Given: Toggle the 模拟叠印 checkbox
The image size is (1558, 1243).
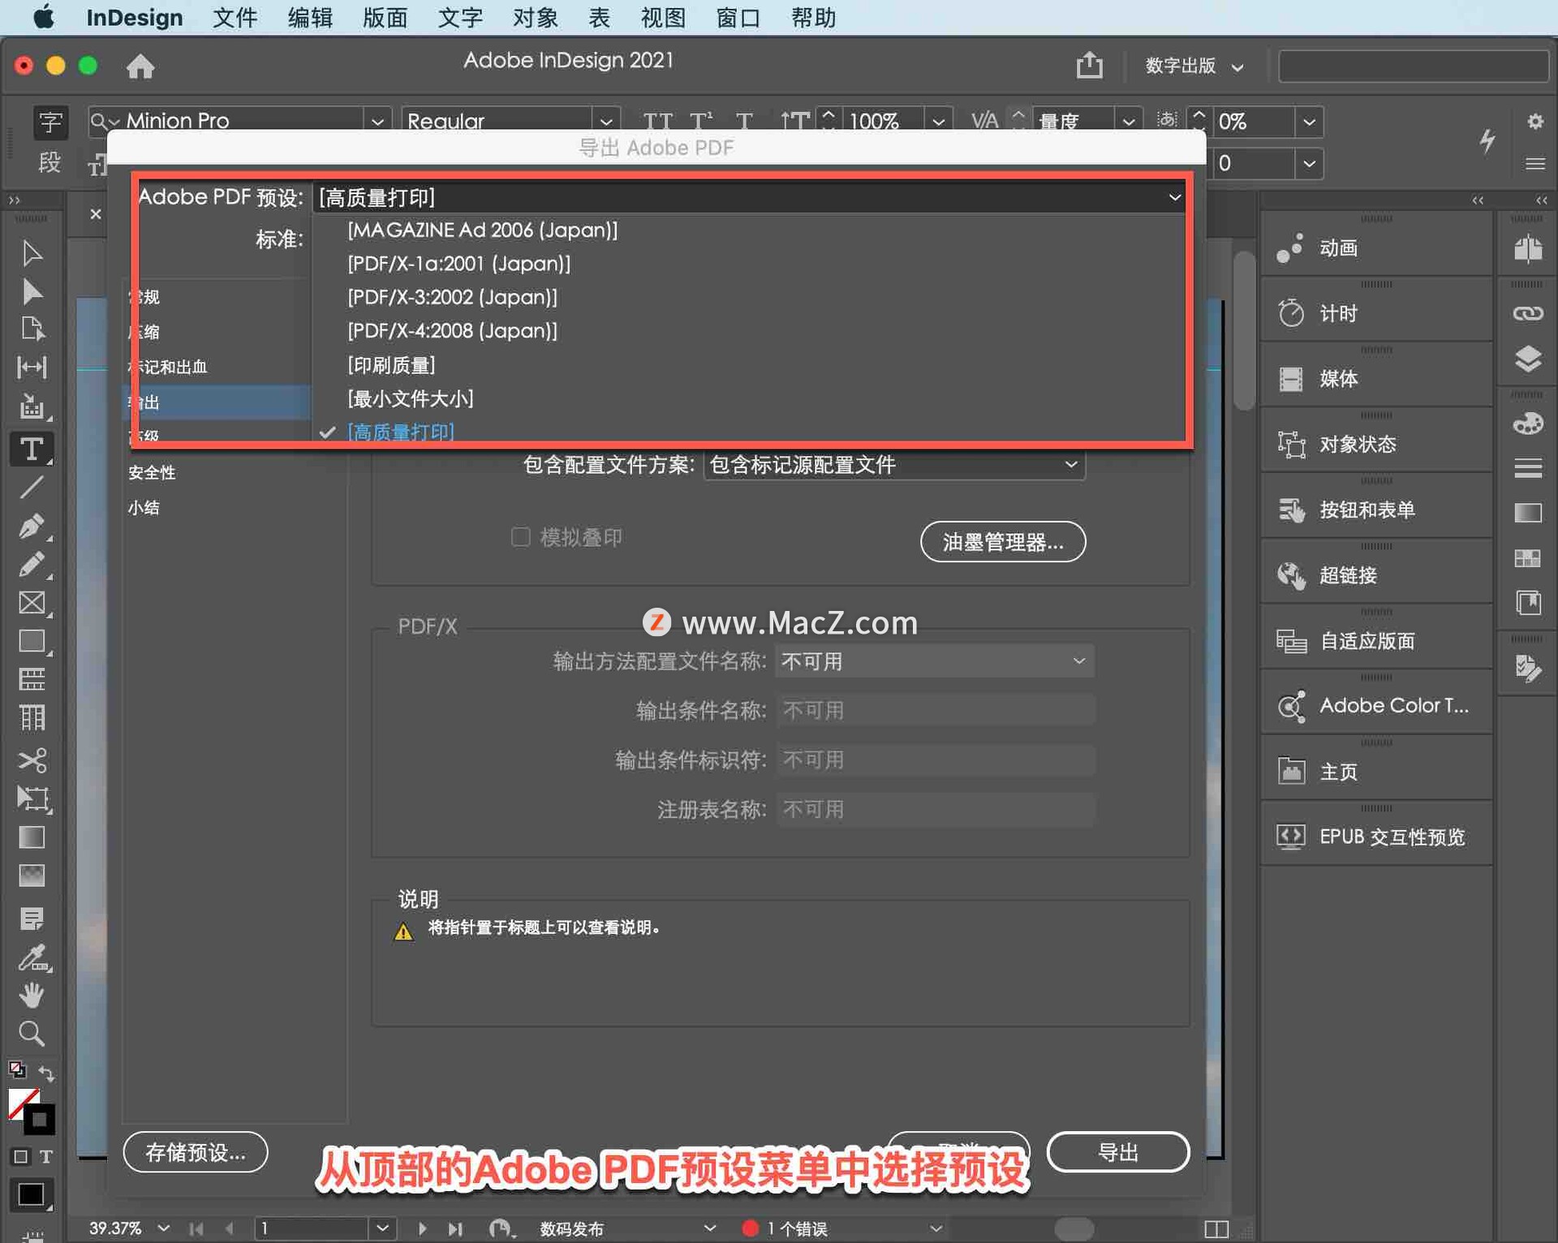Looking at the screenshot, I should click(521, 537).
